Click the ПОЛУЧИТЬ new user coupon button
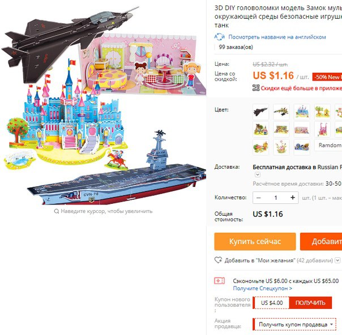Image resolution: width=342 pixels, height=335 pixels. click(x=310, y=303)
